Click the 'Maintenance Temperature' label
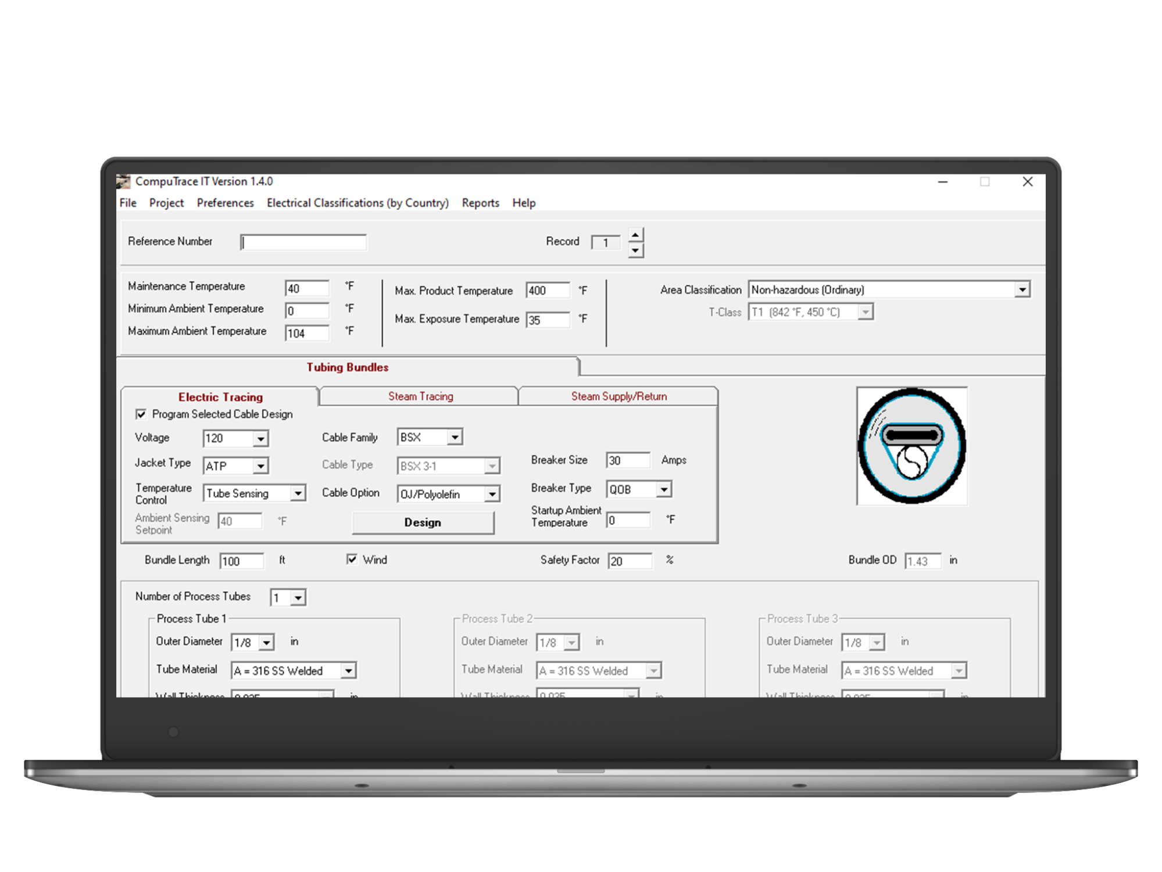This screenshot has height=872, width=1162. pyautogui.click(x=187, y=286)
